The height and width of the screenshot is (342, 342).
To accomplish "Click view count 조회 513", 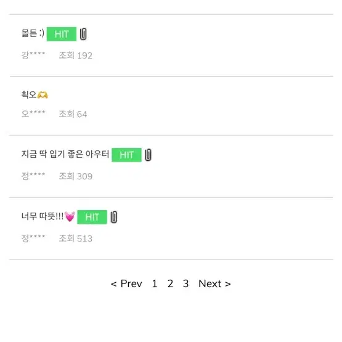I will pyautogui.click(x=75, y=238).
